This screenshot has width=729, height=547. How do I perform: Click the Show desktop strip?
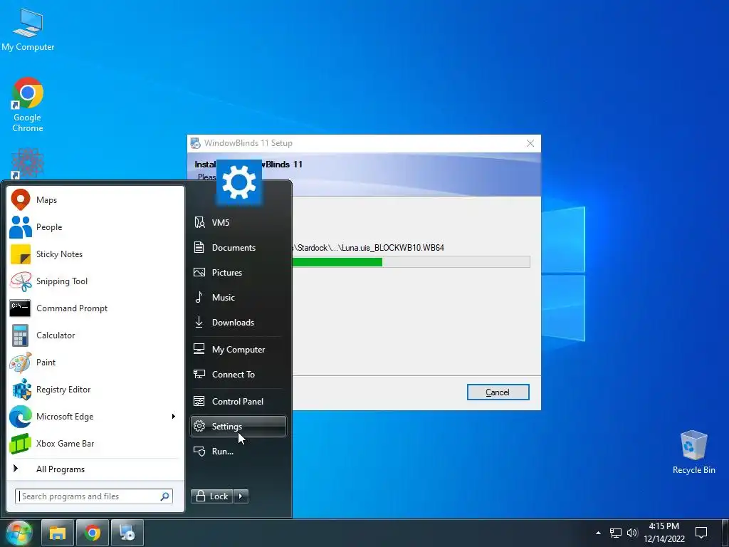pos(726,533)
